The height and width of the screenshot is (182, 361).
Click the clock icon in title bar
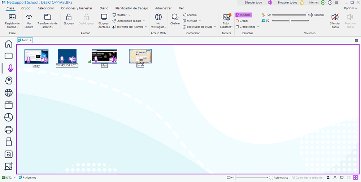(330, 3)
